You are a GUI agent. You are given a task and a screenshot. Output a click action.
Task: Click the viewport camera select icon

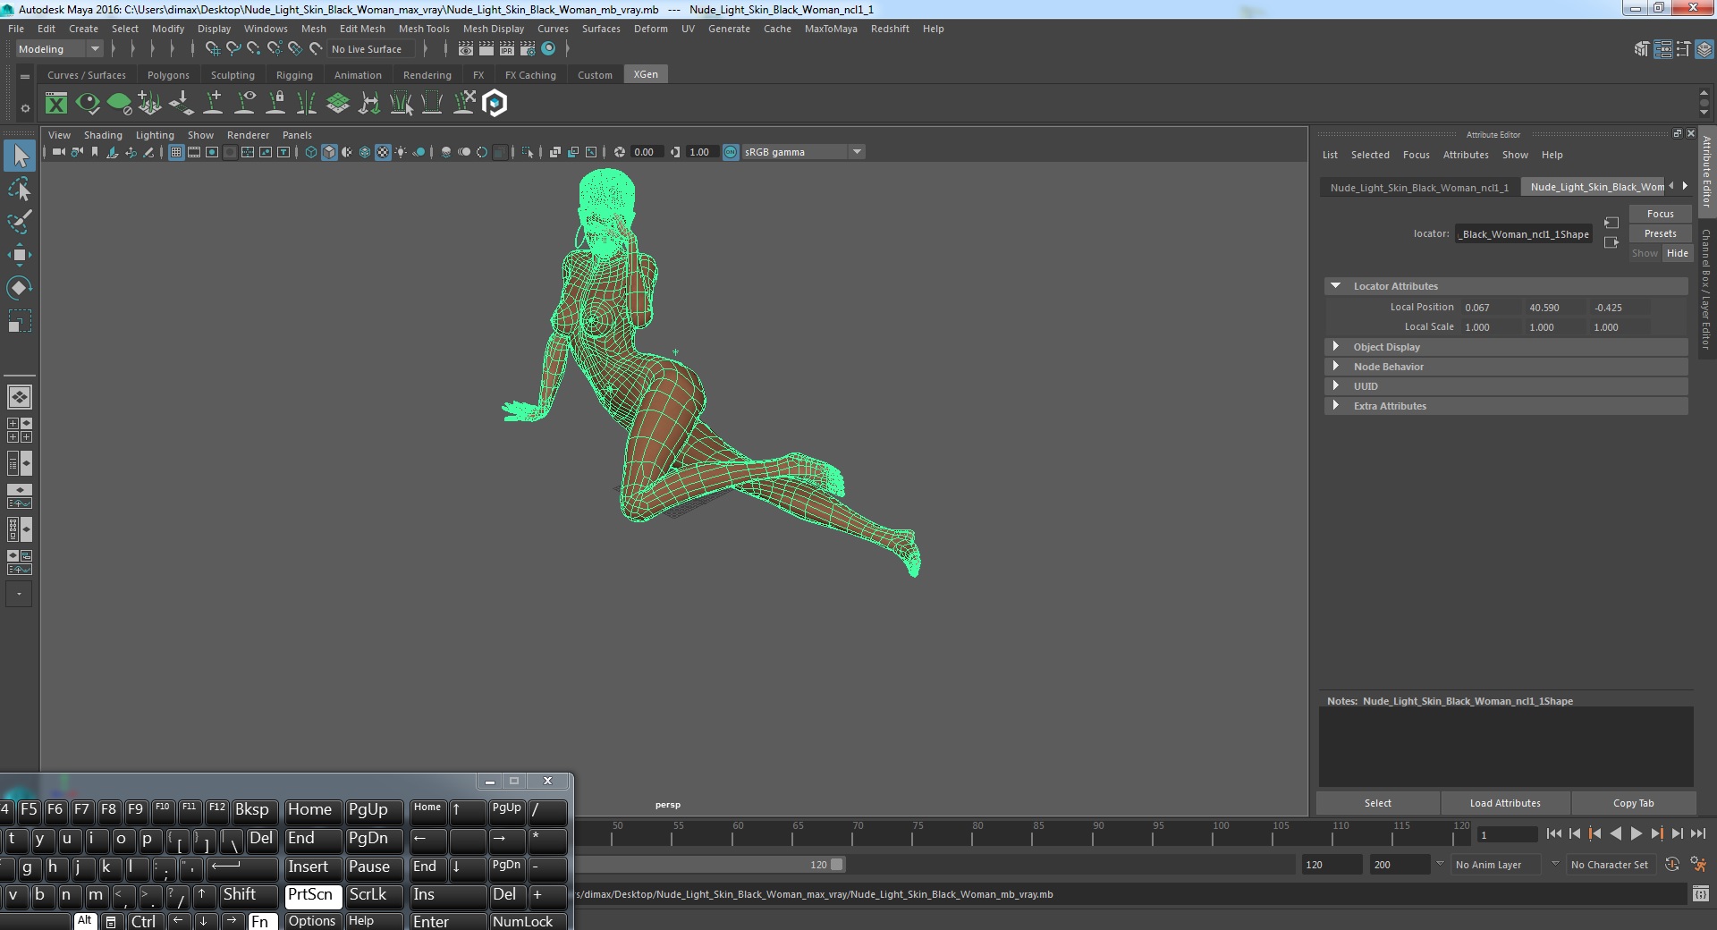[x=58, y=152]
